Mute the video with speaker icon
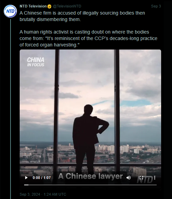 [129, 178]
